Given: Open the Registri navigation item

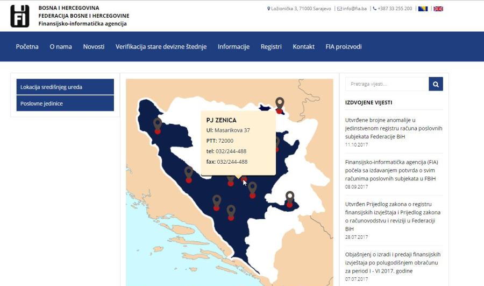Looking at the screenshot, I should (x=271, y=47).
